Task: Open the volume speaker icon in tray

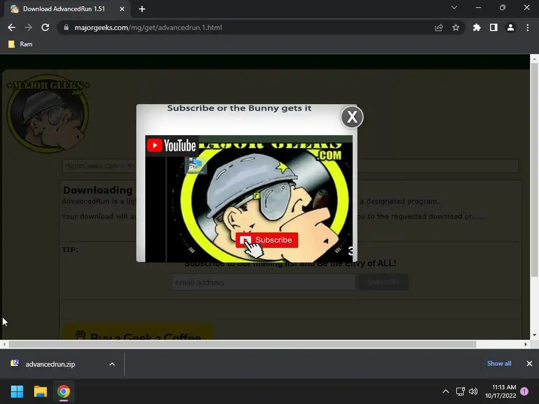Action: click(x=473, y=391)
